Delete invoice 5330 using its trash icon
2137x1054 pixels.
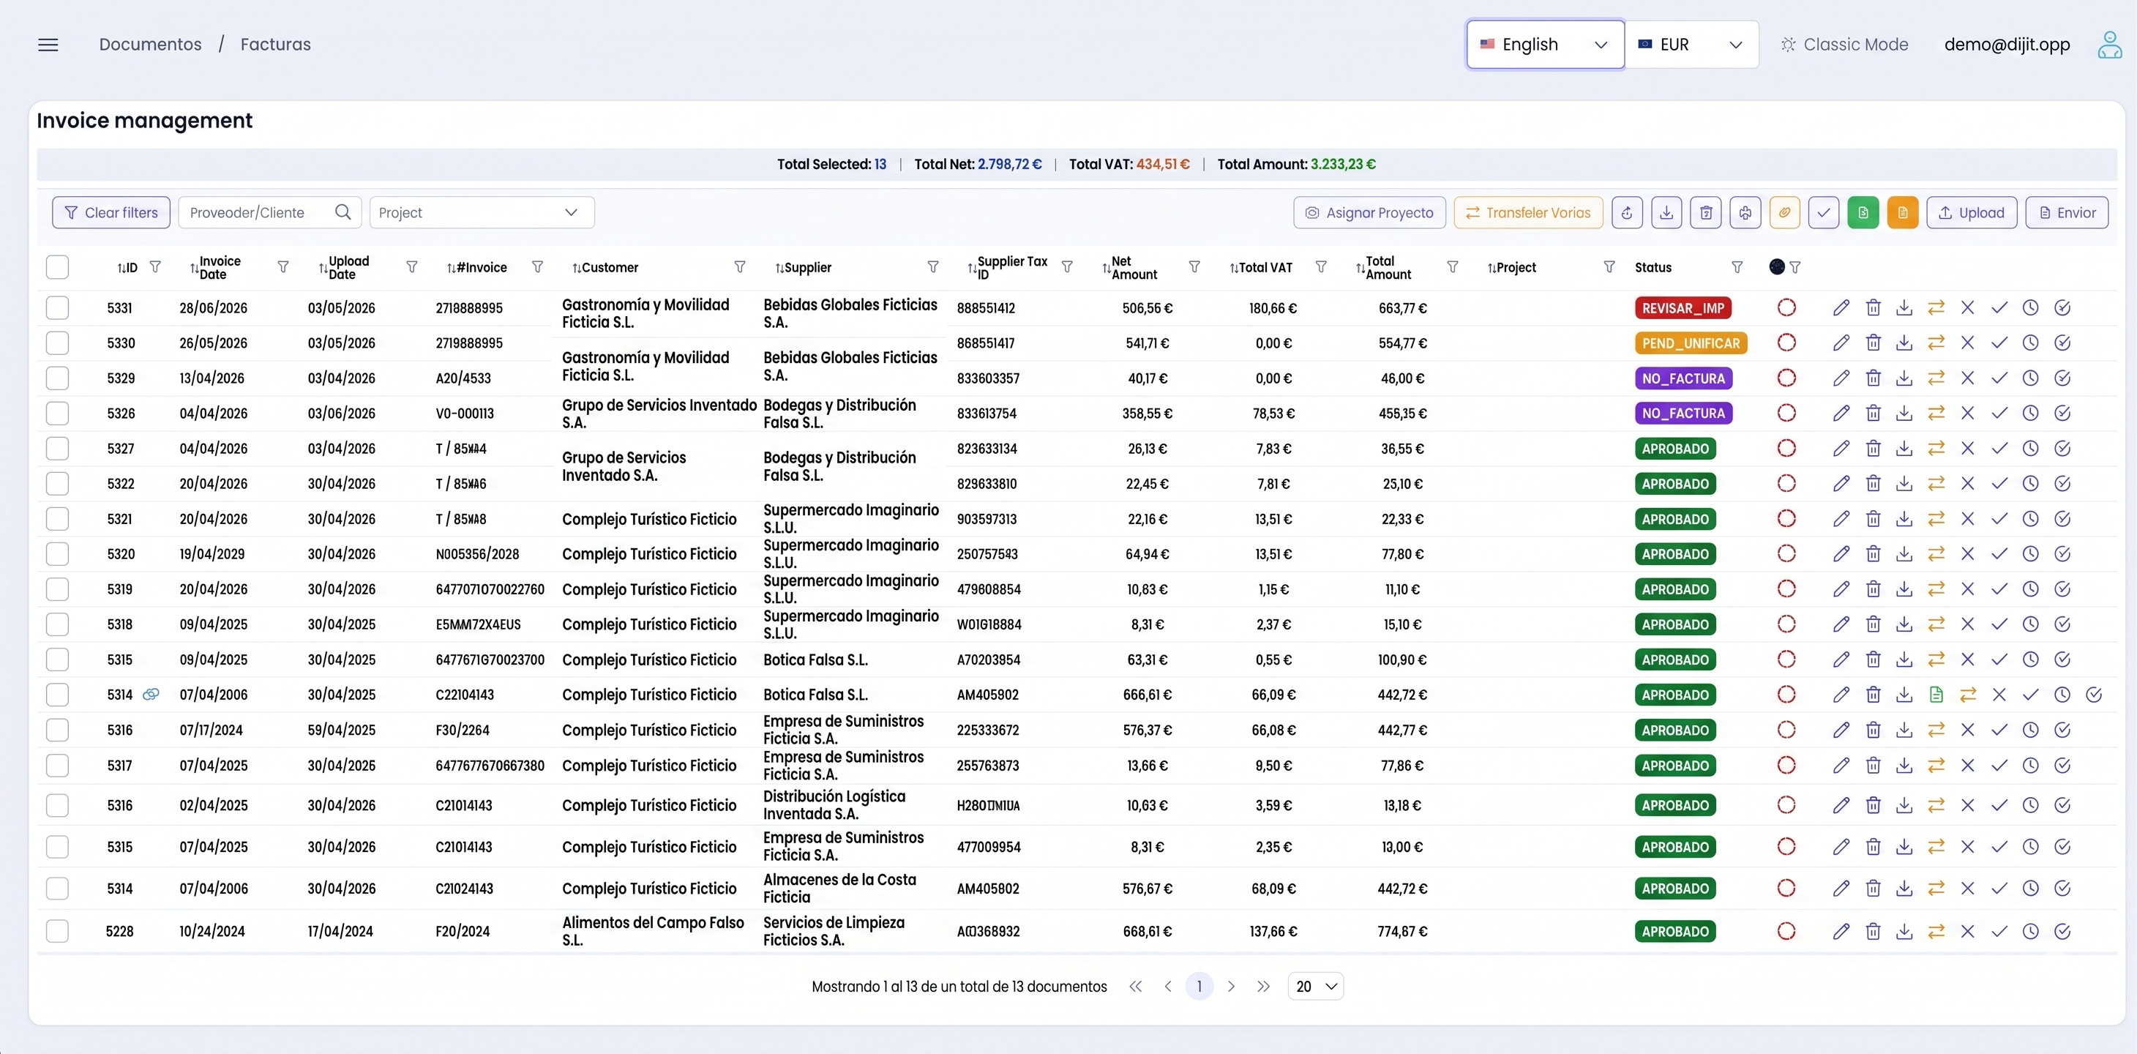1872,343
